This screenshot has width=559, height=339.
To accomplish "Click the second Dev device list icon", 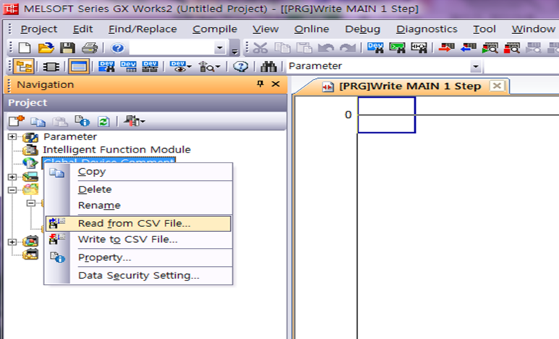I will click(x=128, y=66).
